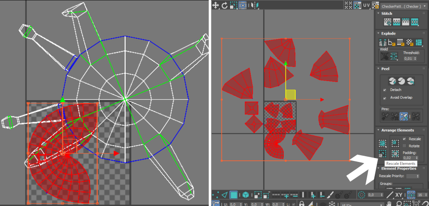Uncheck the Rescale checkbox

pos(405,139)
